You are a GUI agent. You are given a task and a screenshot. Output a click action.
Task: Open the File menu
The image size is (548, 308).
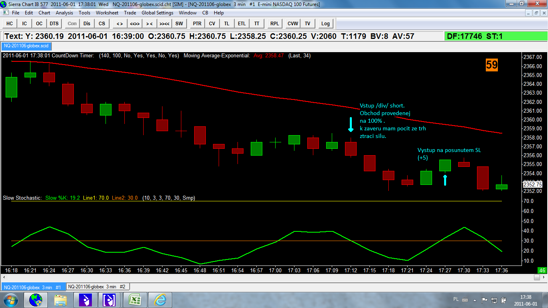tap(16, 12)
